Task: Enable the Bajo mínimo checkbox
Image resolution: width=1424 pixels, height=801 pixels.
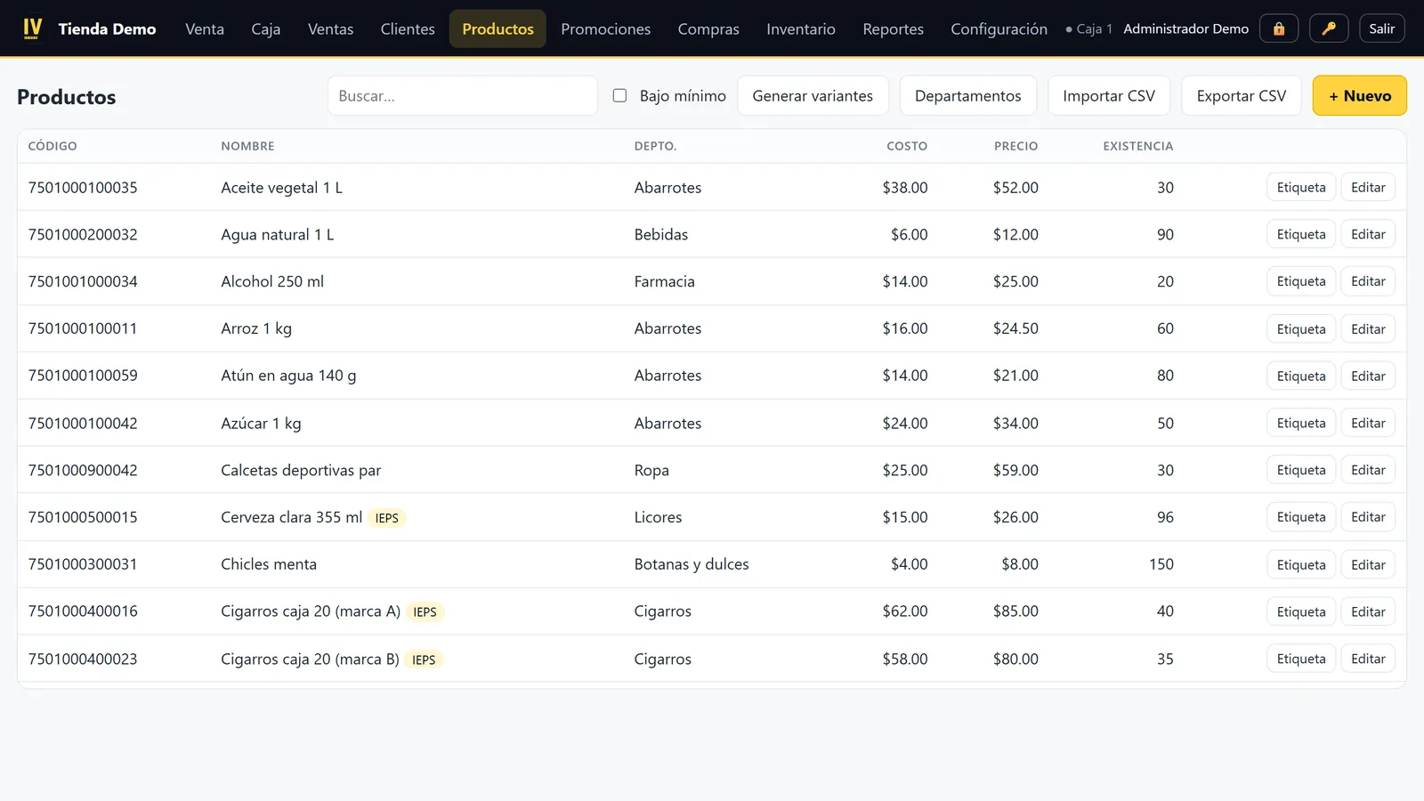Action: pyautogui.click(x=619, y=95)
